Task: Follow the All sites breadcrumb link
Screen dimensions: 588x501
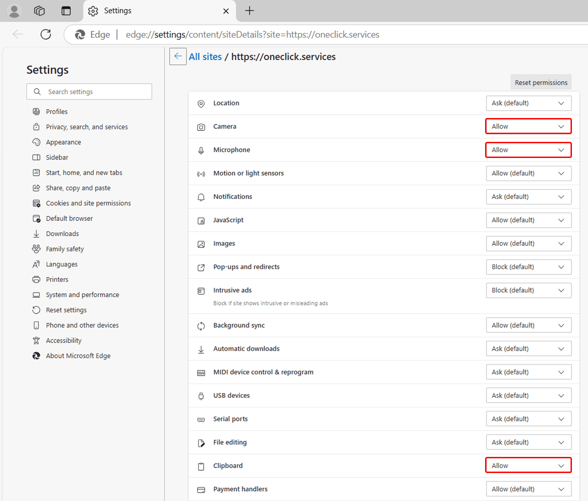Action: click(x=205, y=56)
